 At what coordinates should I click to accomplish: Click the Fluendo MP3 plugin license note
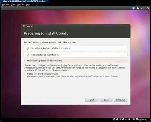(x=73, y=76)
